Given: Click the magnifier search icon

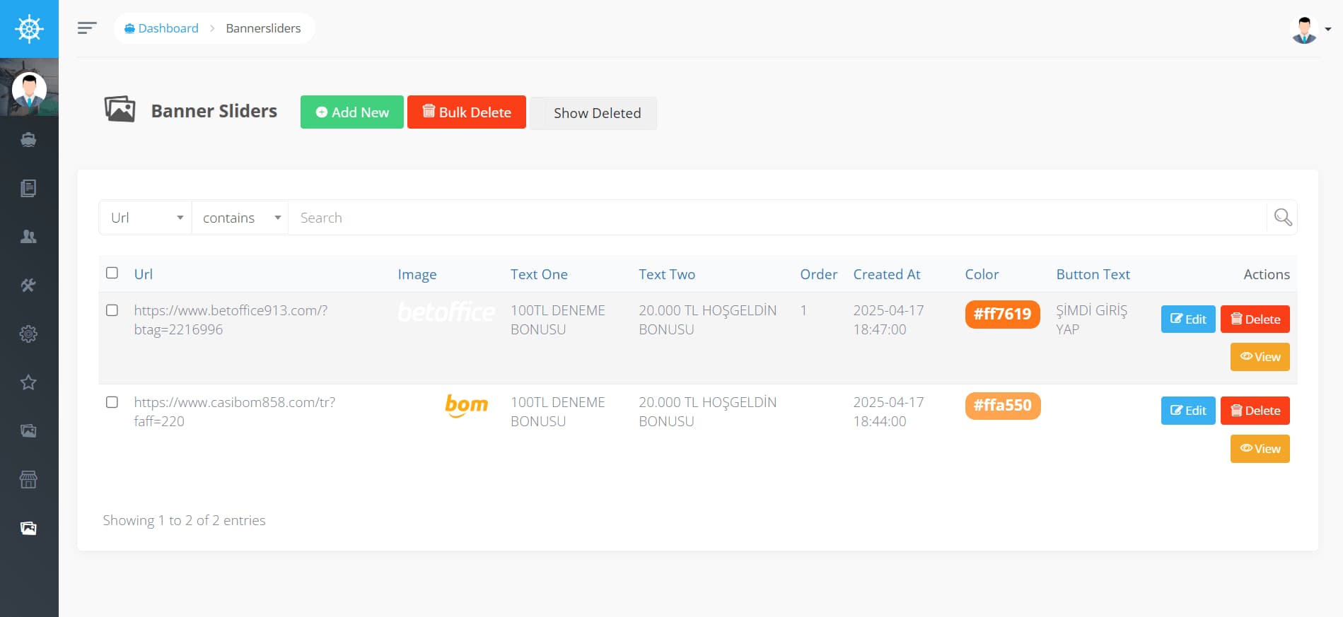Looking at the screenshot, I should pyautogui.click(x=1283, y=217).
